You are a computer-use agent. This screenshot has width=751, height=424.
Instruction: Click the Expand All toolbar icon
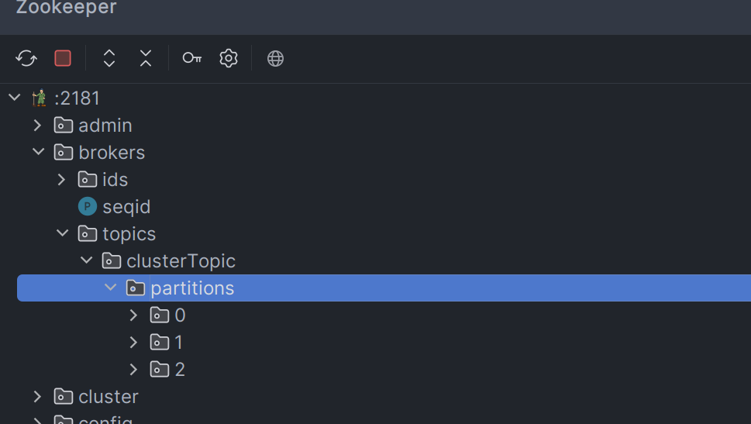click(x=109, y=58)
